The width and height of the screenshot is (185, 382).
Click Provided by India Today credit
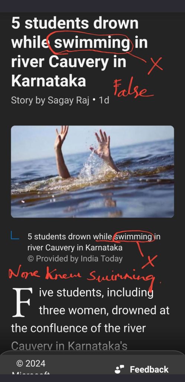[75, 259]
